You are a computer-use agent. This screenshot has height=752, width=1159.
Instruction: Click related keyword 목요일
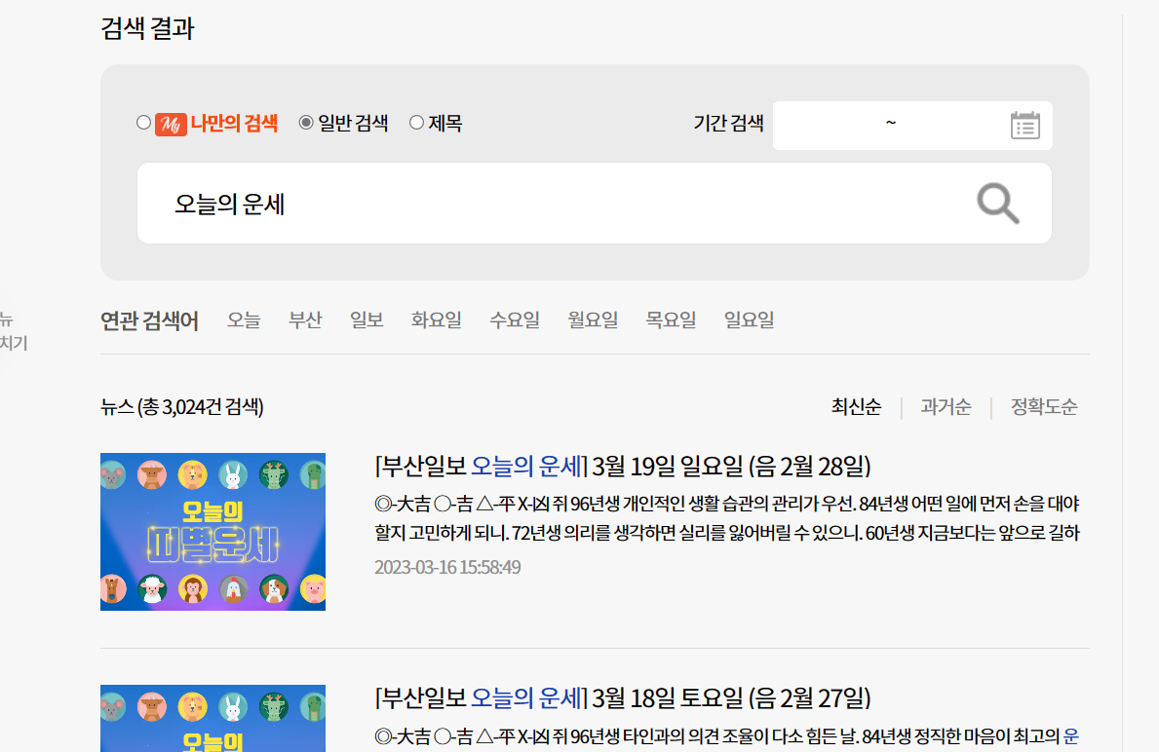(672, 320)
